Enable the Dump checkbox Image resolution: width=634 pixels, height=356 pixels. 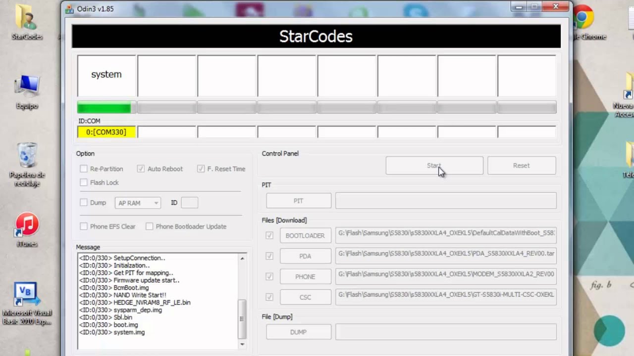point(84,203)
